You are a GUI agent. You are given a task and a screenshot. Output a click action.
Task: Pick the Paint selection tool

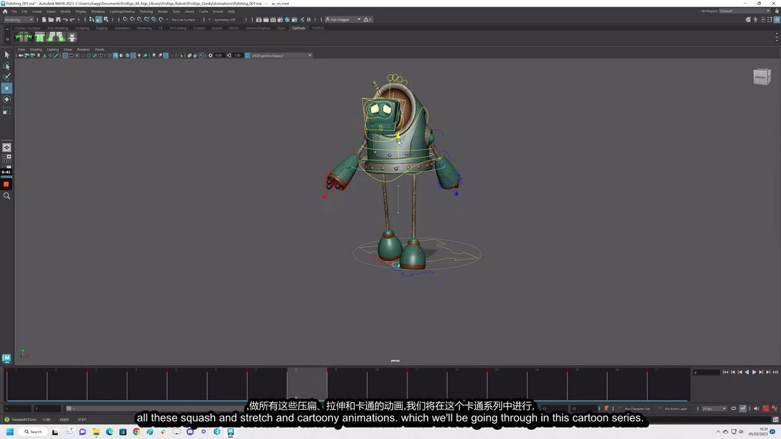point(7,77)
